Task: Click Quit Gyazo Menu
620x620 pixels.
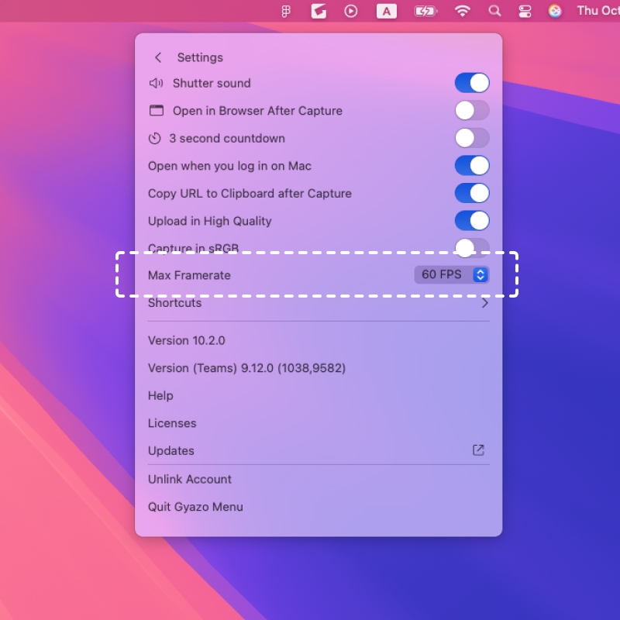Action: (x=195, y=507)
